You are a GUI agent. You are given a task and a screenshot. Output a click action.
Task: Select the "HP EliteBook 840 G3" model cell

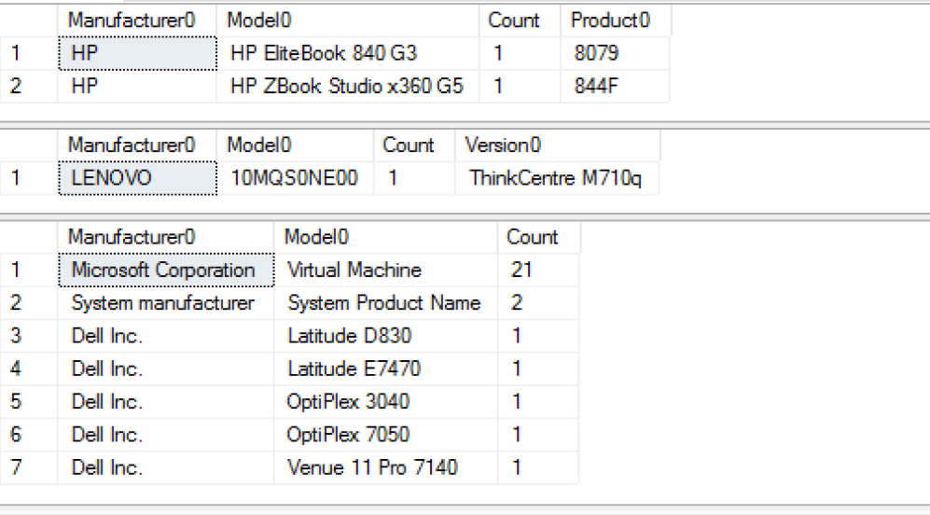[x=324, y=54]
